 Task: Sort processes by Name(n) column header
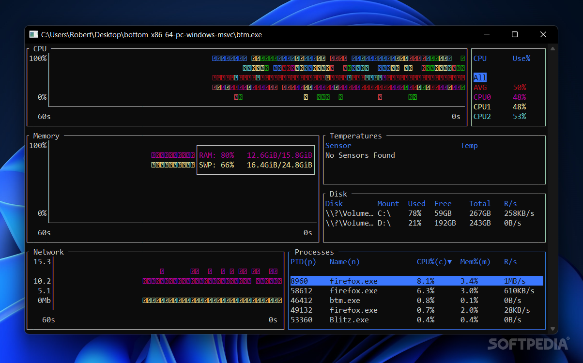[345, 262]
